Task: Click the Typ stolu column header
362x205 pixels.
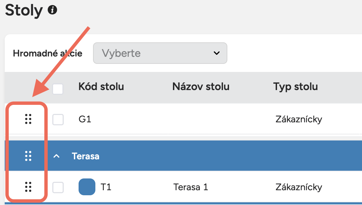Action: click(295, 87)
